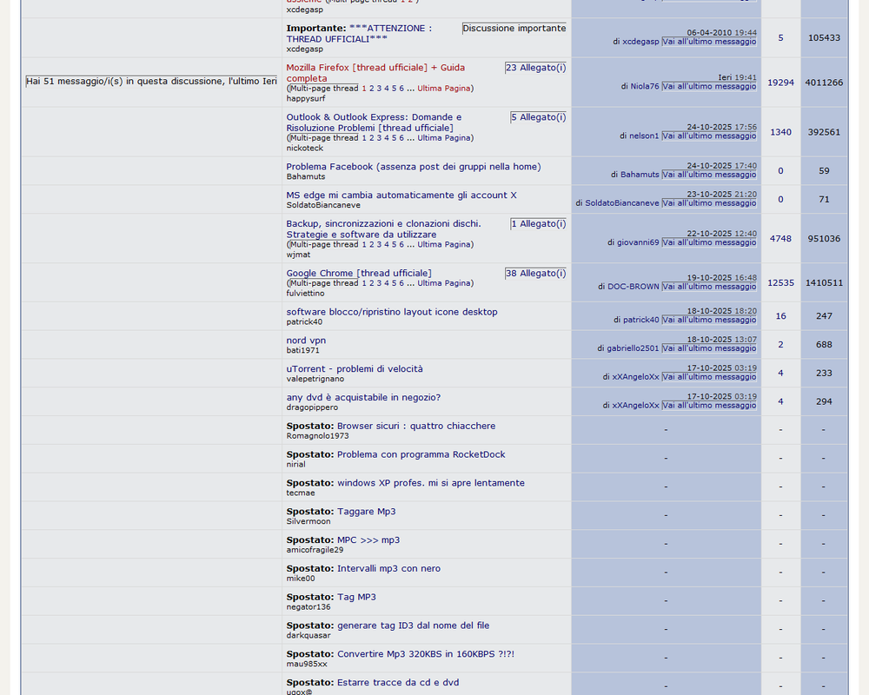Go to last message by Bahamuts
869x695 pixels.
(x=709, y=175)
